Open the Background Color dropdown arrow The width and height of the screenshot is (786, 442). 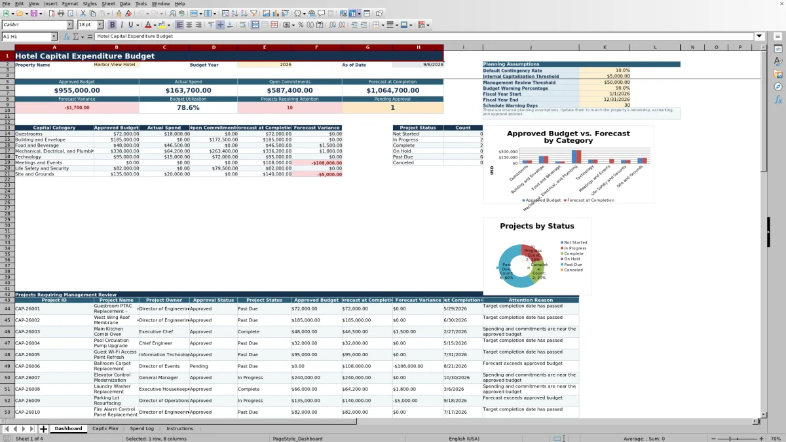tap(169, 25)
